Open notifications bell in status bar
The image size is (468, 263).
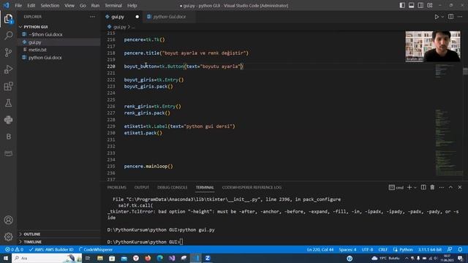460,250
